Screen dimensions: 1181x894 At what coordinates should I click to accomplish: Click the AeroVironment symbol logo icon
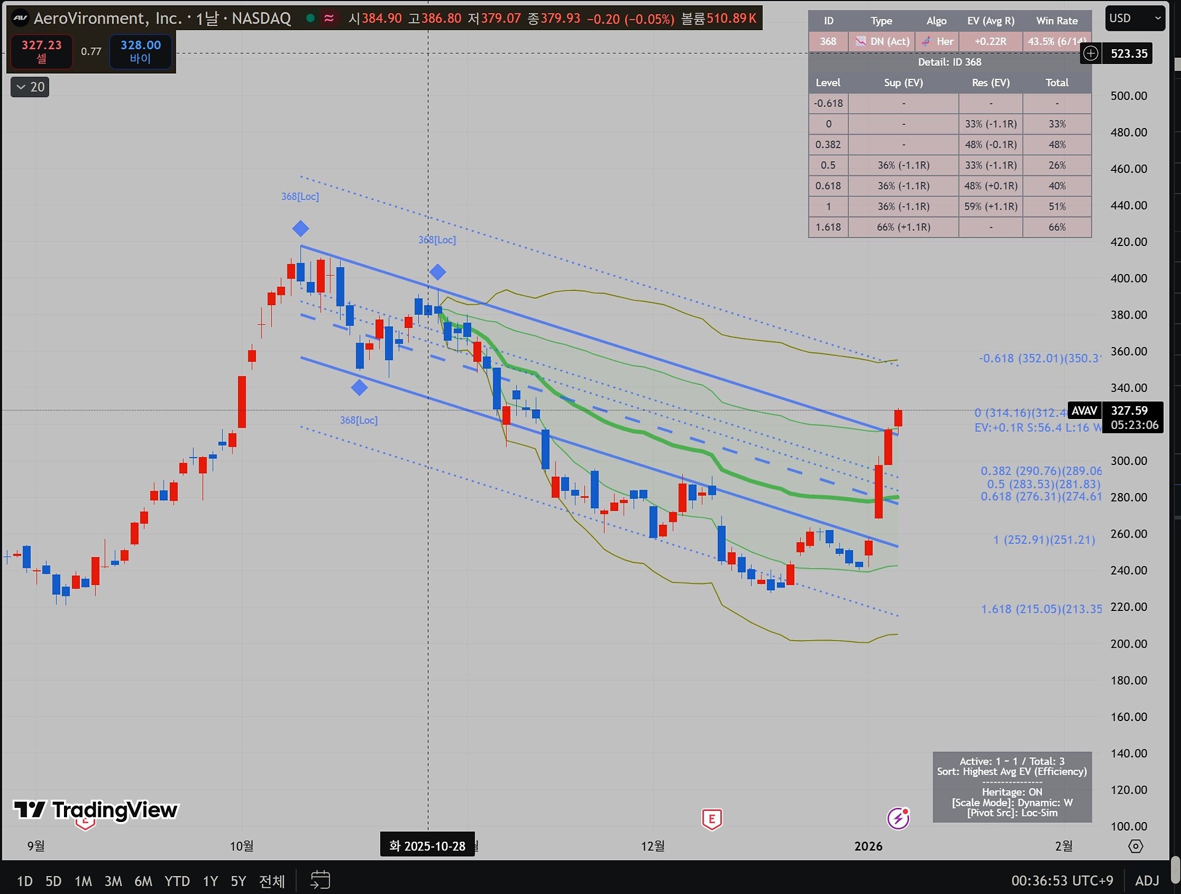point(20,18)
